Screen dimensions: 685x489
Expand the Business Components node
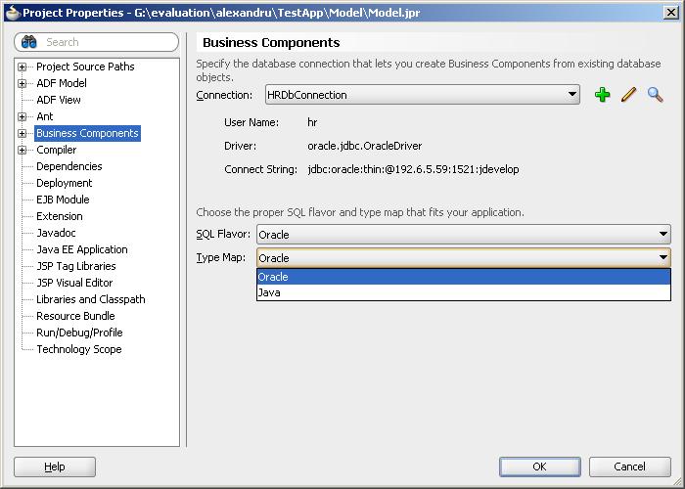click(22, 133)
